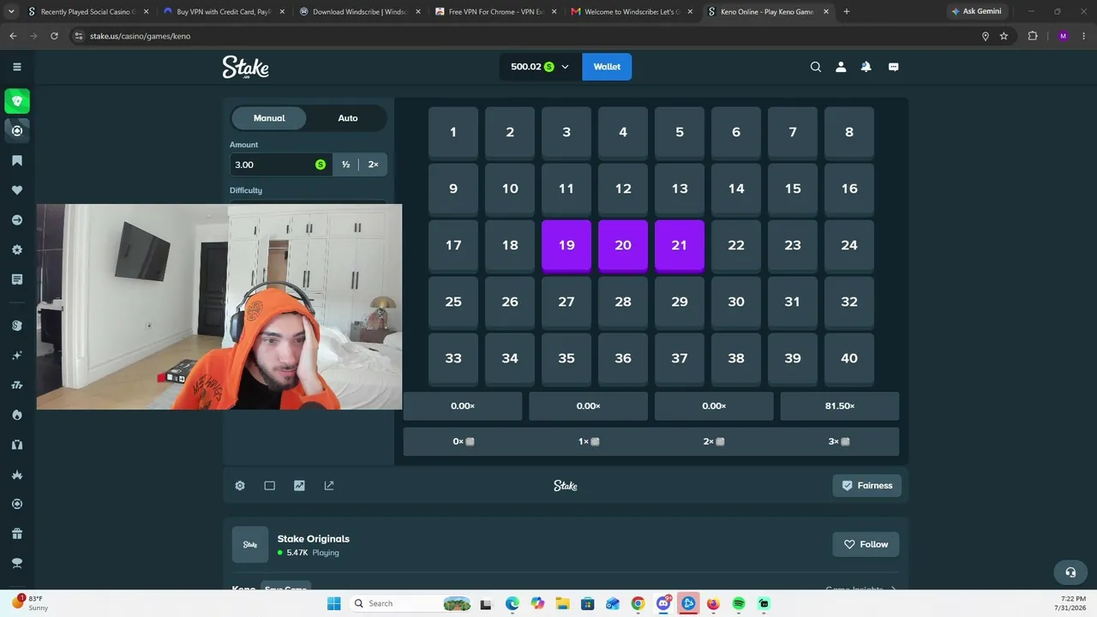Click the slots 777 icon in the sidebar

[x=17, y=385]
